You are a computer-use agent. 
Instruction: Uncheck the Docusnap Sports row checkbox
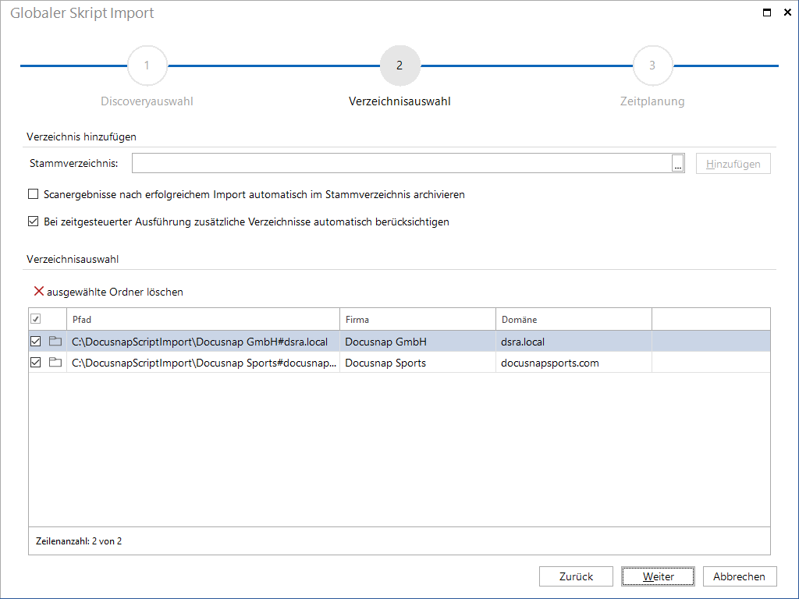[36, 363]
